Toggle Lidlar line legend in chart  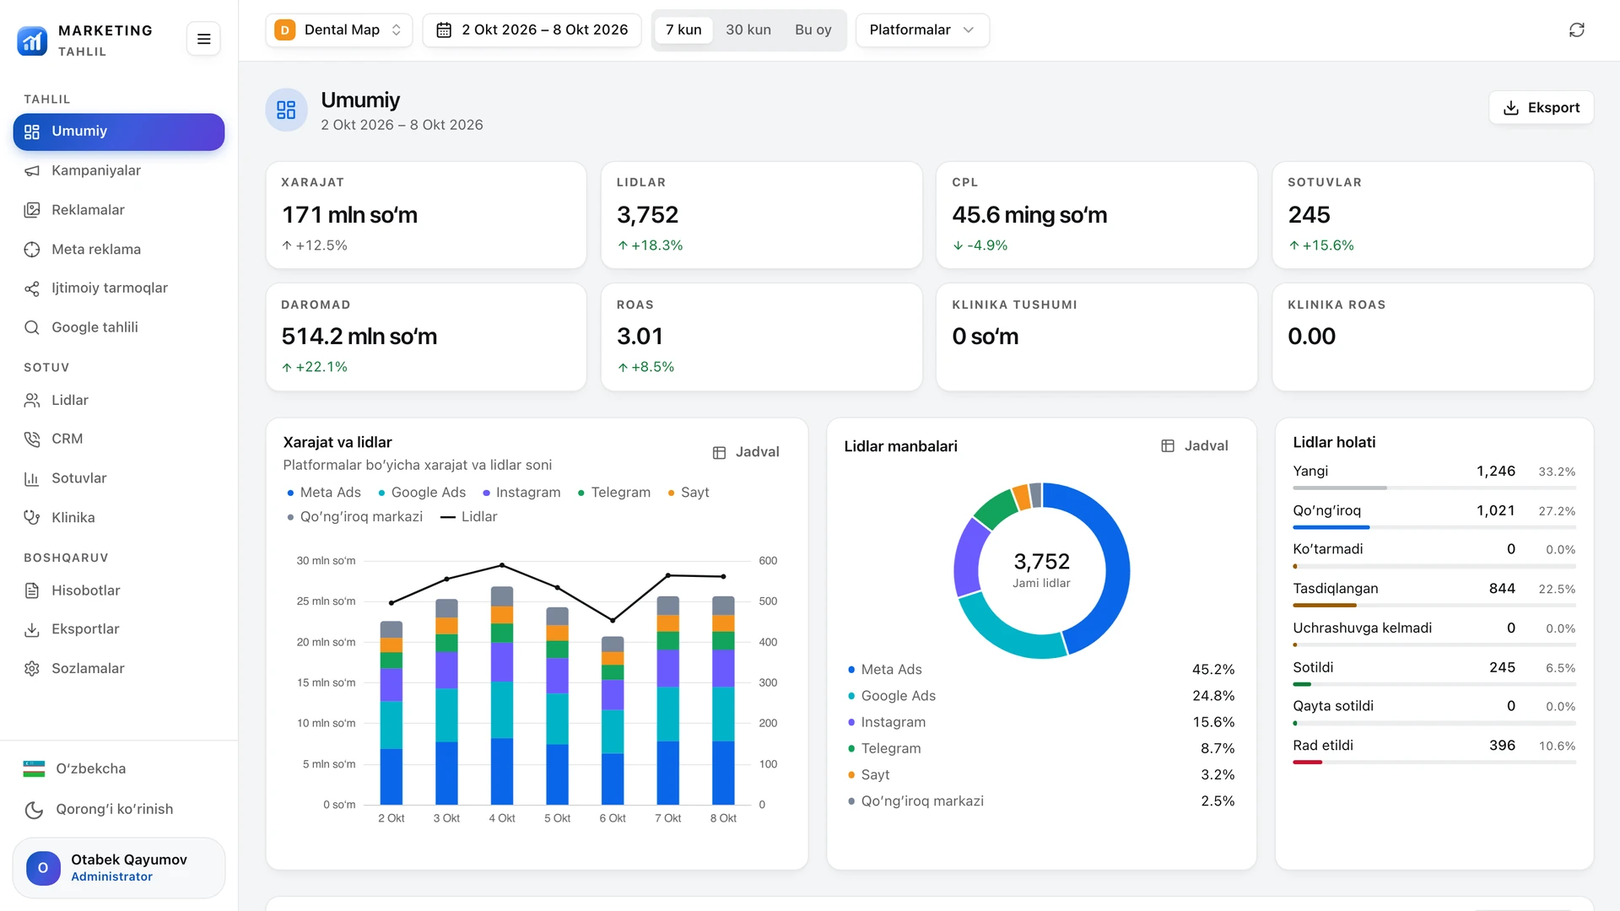pos(469,516)
